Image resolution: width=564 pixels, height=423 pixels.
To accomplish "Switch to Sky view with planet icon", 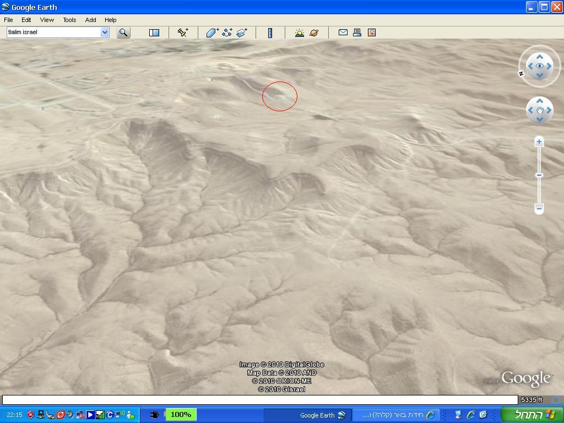I will 314,32.
